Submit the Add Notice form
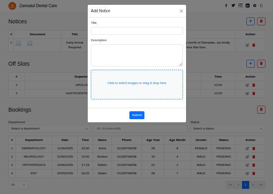Screen dimensions: 273x194 coord(137,115)
